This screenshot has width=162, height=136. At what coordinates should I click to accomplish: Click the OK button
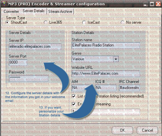click(x=122, y=130)
